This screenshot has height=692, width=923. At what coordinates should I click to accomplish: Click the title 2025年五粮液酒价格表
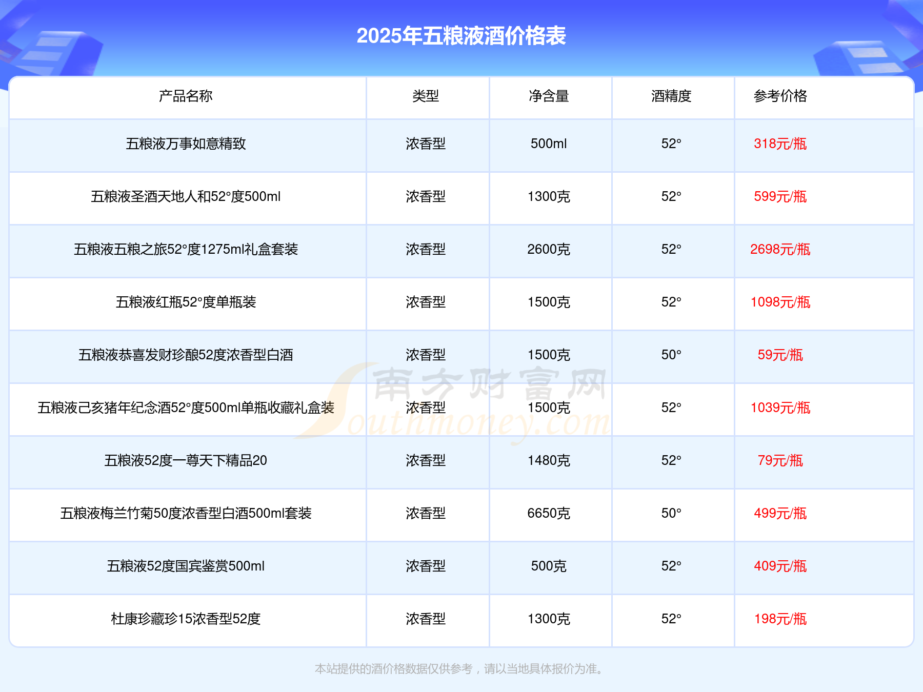click(x=461, y=36)
